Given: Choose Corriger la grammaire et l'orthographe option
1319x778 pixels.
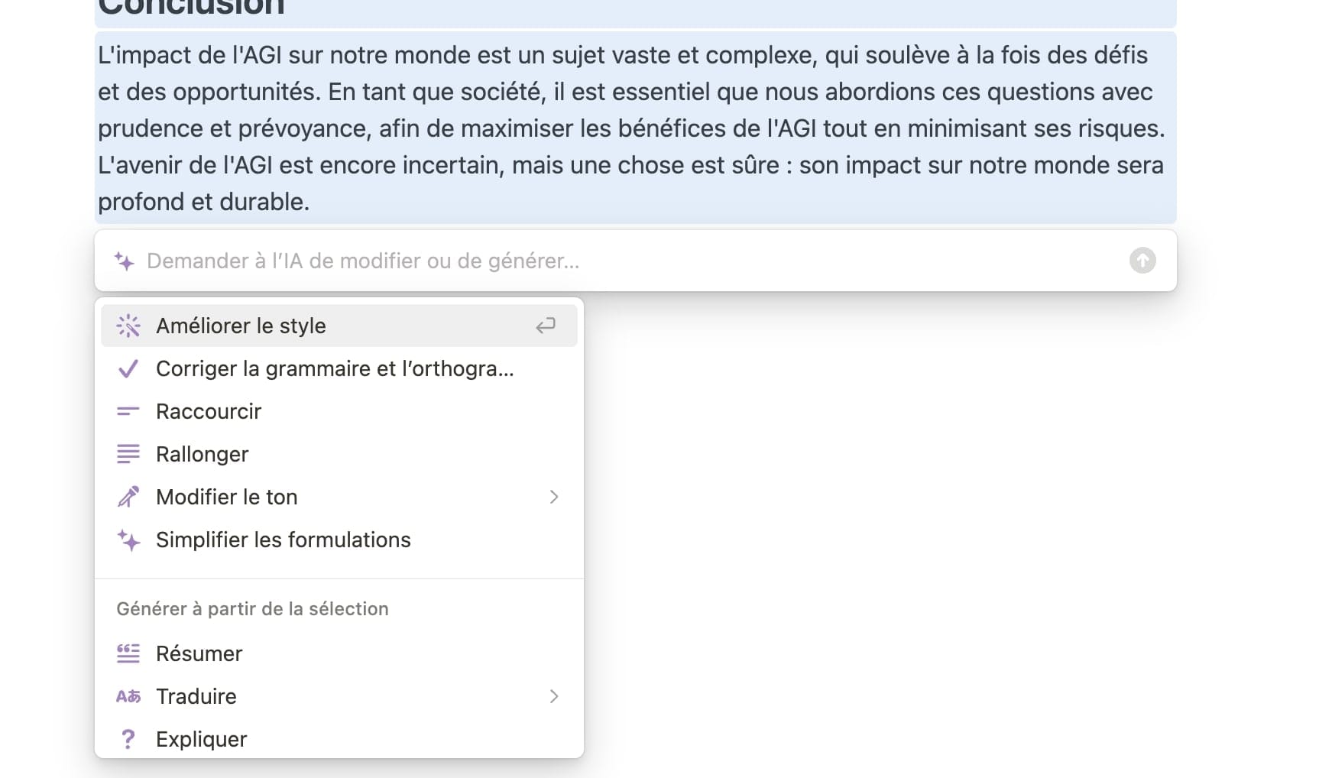Looking at the screenshot, I should click(x=339, y=368).
